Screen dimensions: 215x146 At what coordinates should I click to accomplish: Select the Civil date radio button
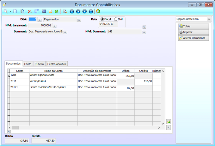115,19
